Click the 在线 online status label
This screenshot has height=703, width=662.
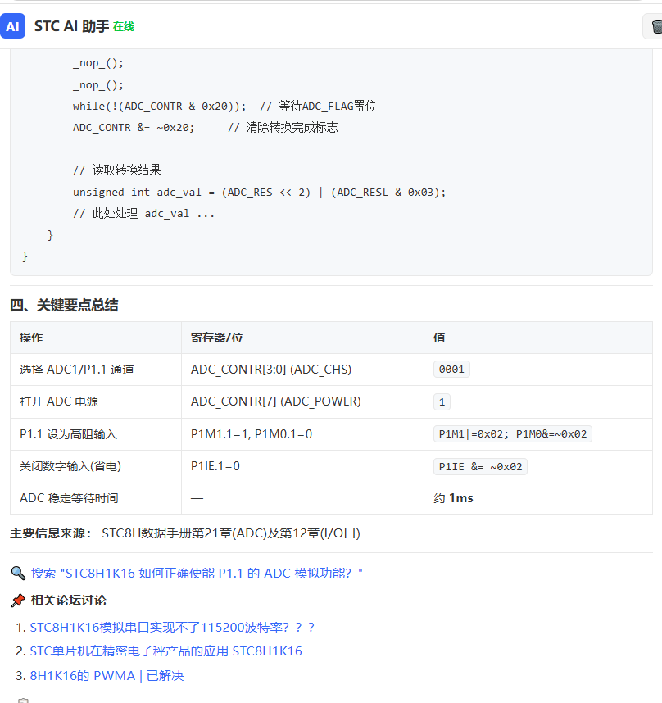point(124,27)
